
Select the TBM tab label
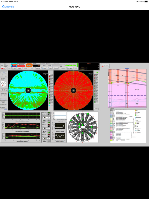4,72
